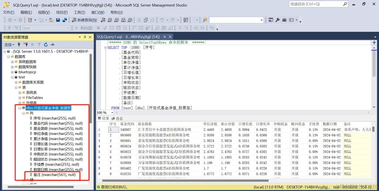Pin the Object Explorer panel with the pushpin
Screen dimensions: 379x191
(85, 37)
